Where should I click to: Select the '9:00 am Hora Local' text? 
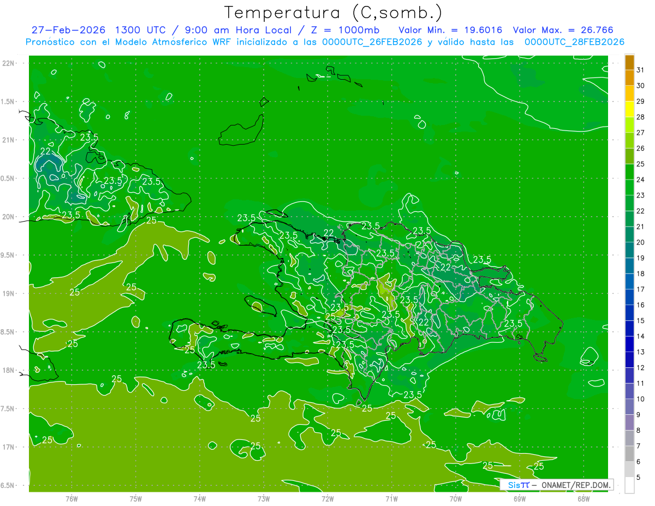click(238, 30)
